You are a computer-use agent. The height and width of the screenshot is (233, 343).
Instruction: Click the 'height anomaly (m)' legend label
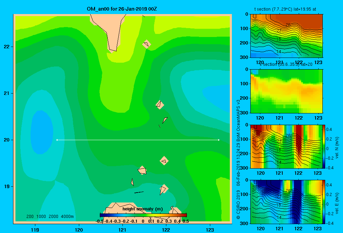[143, 209]
